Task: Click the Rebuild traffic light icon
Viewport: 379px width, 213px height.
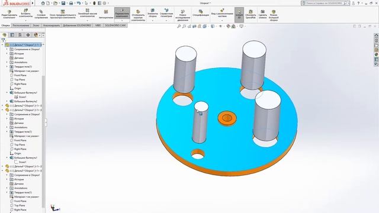Action: 94,3
